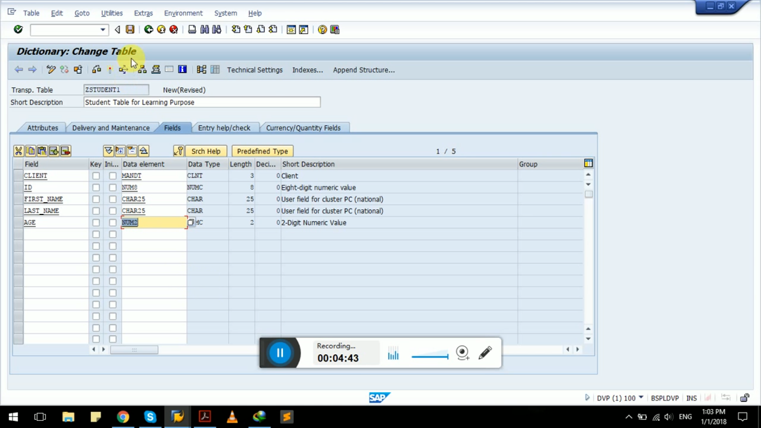Activate Technical Settings in the application toolbar
The height and width of the screenshot is (428, 761).
pyautogui.click(x=254, y=70)
